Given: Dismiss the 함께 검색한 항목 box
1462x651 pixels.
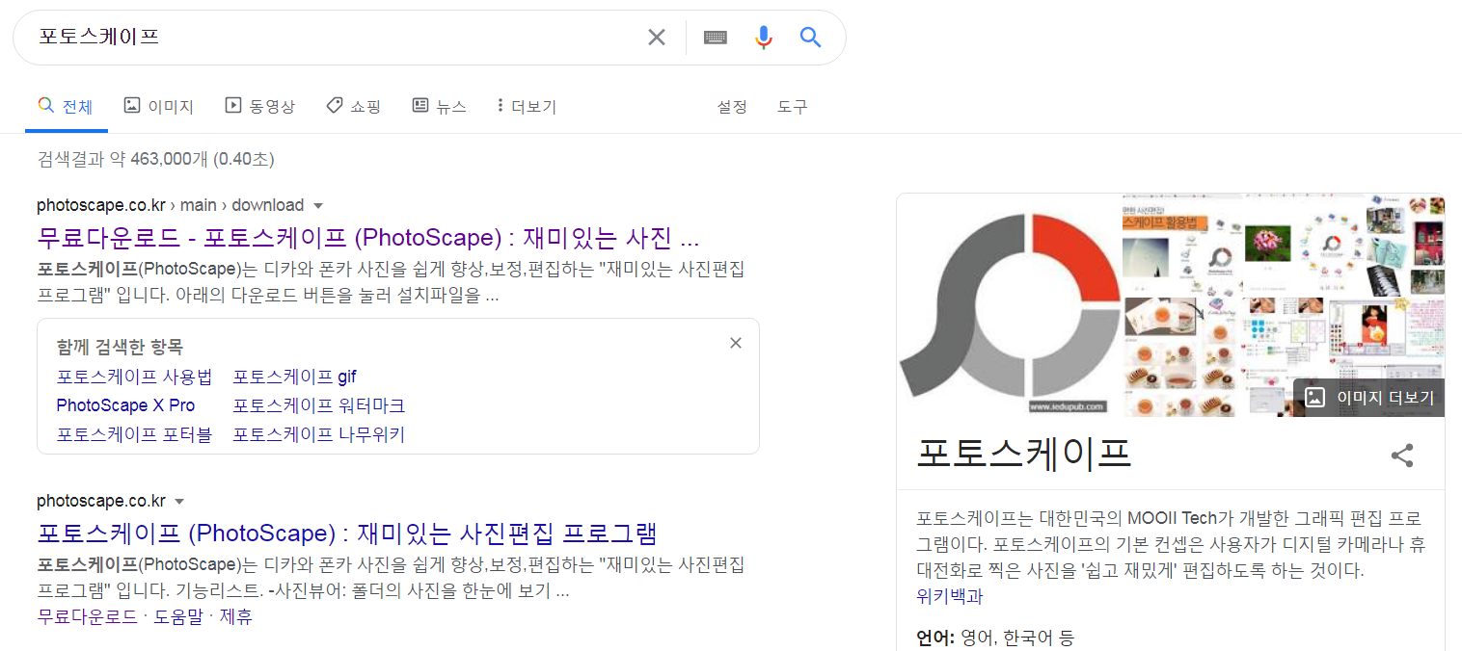Looking at the screenshot, I should (x=736, y=343).
